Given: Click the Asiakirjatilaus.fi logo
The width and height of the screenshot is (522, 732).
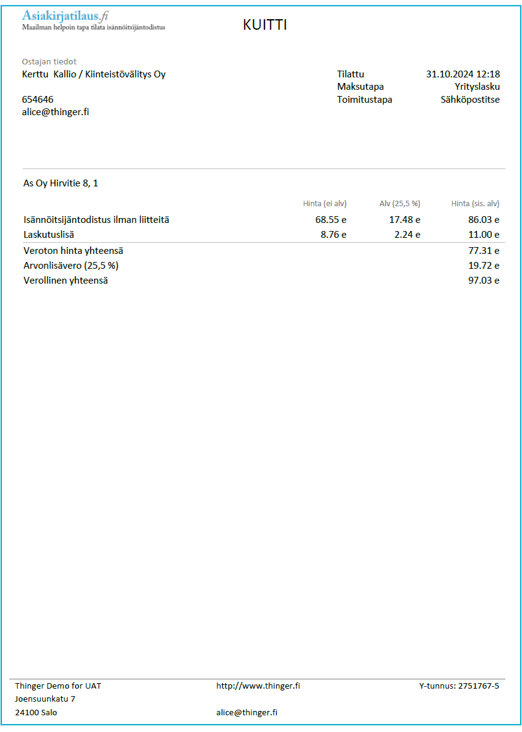Looking at the screenshot, I should point(66,16).
